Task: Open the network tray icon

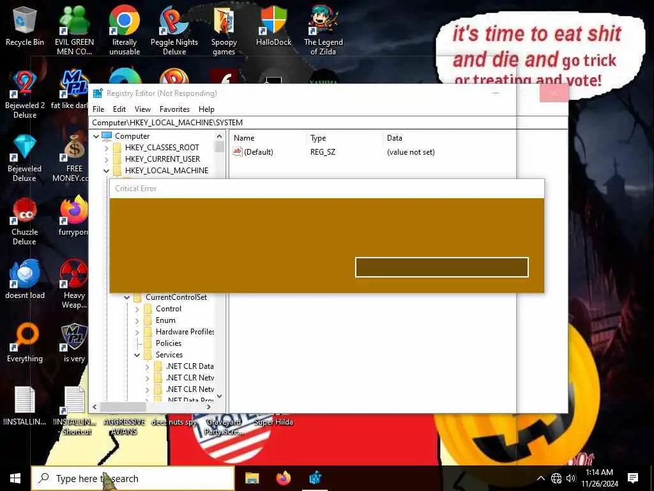Action: [556, 478]
